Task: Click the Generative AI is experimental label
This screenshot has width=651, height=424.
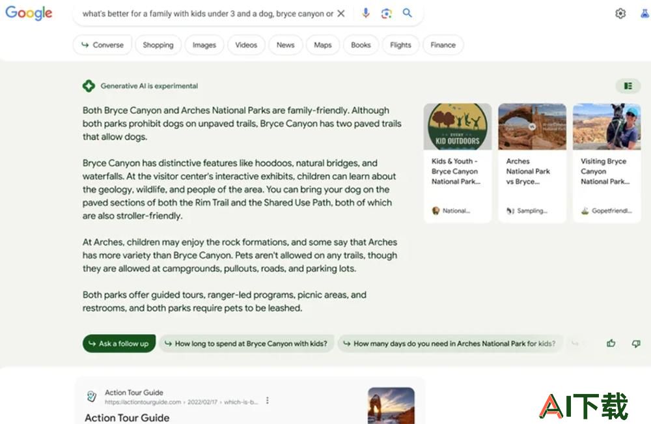Action: tap(149, 86)
